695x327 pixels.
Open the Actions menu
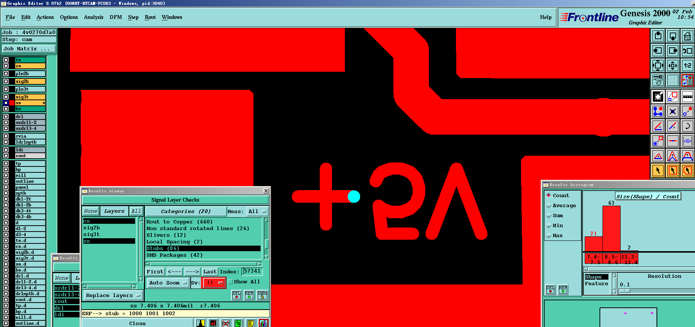[45, 17]
